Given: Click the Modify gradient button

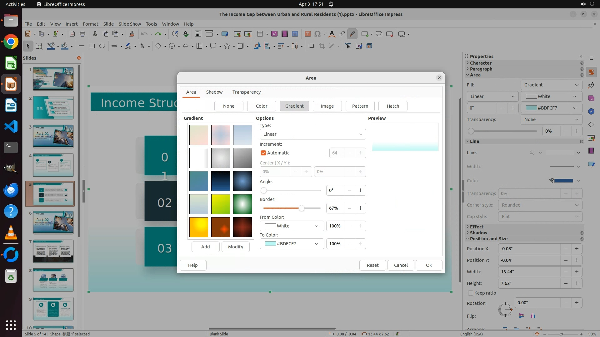Looking at the screenshot, I should (x=235, y=247).
